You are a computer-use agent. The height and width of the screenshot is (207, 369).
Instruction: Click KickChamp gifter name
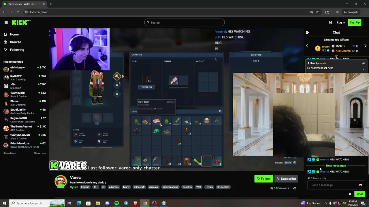343,51
